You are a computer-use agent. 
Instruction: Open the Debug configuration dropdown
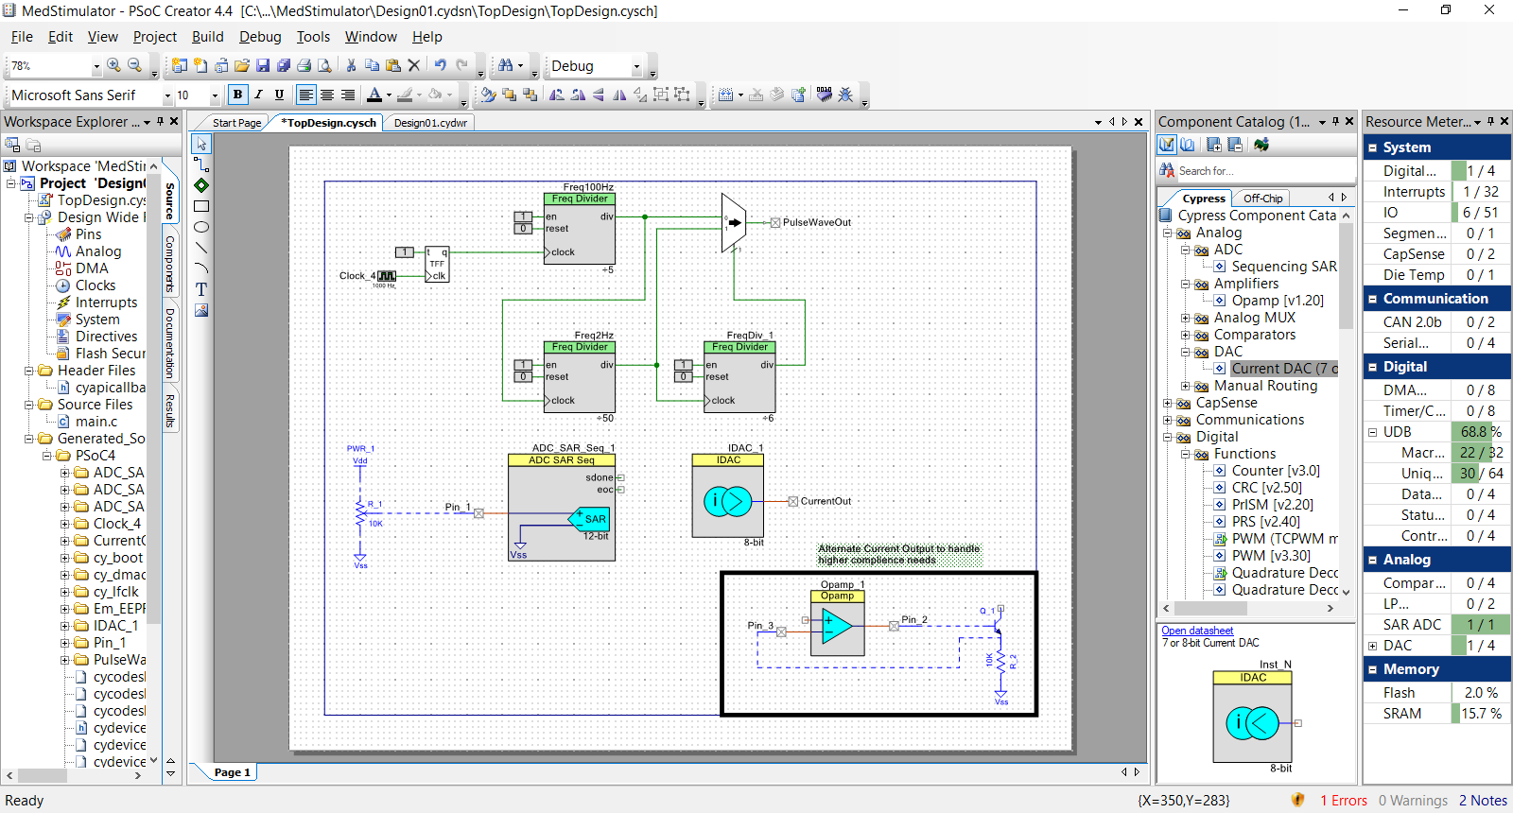[x=636, y=66]
